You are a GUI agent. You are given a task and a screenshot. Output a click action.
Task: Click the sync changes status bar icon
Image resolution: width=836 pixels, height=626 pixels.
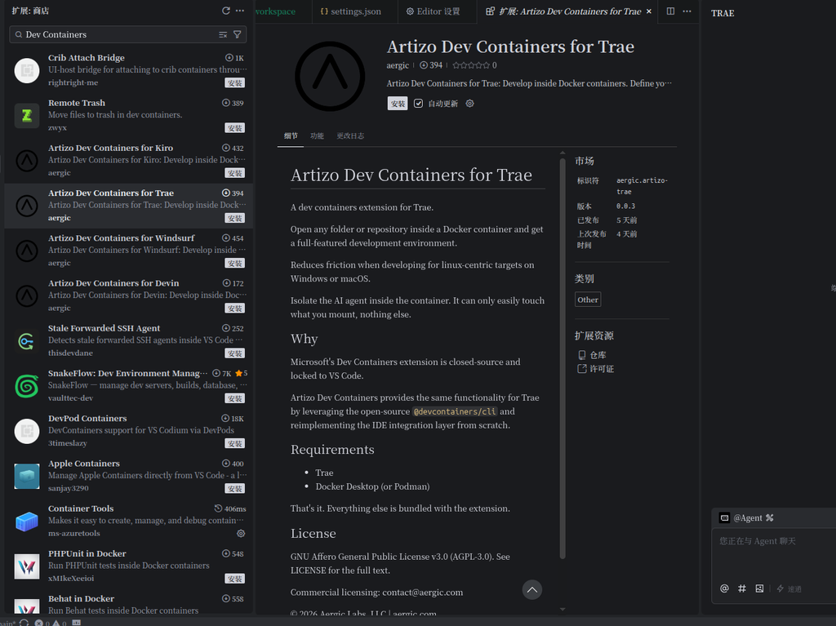(x=24, y=622)
